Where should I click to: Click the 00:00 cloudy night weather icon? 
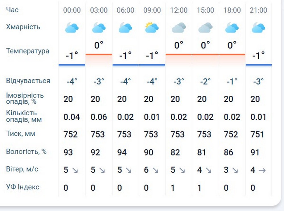(72, 28)
